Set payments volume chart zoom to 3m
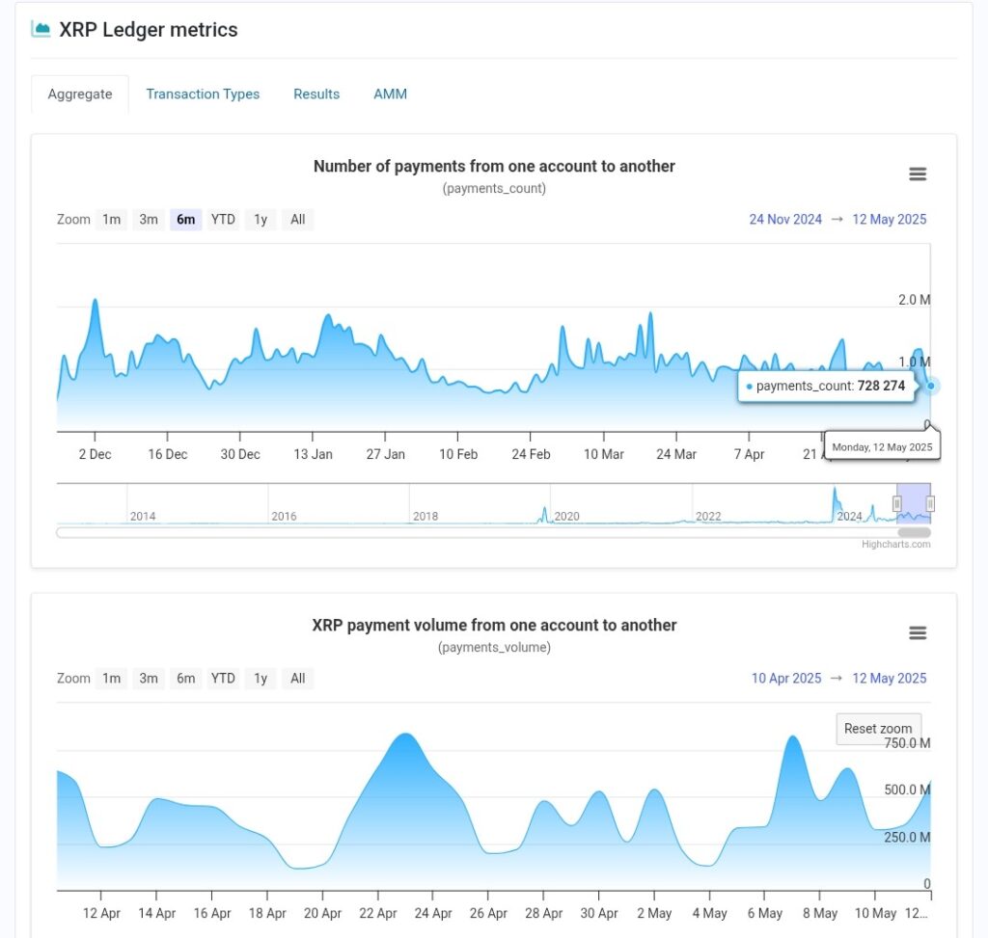 point(149,678)
